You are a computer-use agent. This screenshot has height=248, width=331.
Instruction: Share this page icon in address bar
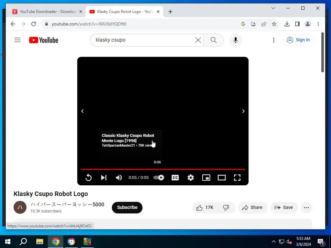pyautogui.click(x=264, y=24)
